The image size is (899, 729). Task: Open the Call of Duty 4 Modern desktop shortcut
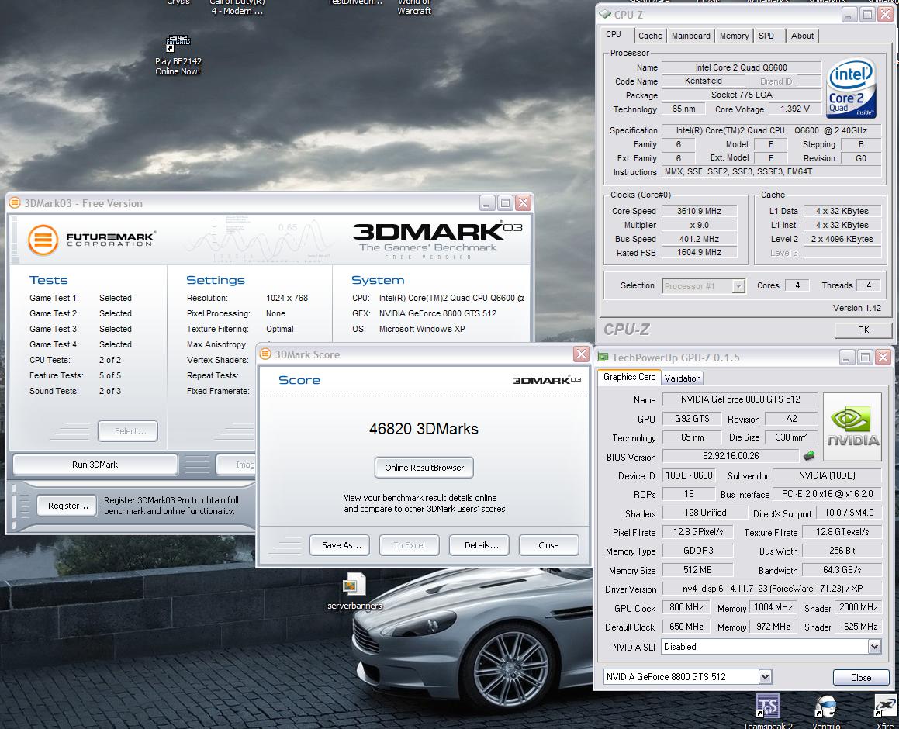click(237, 8)
